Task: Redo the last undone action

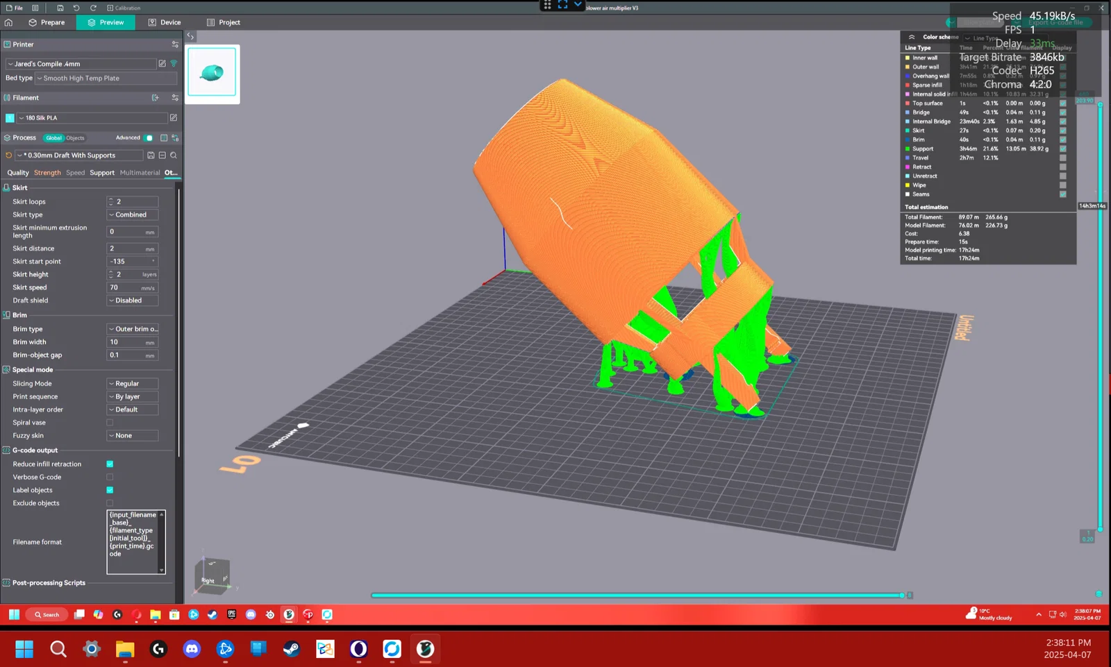Action: pyautogui.click(x=93, y=8)
